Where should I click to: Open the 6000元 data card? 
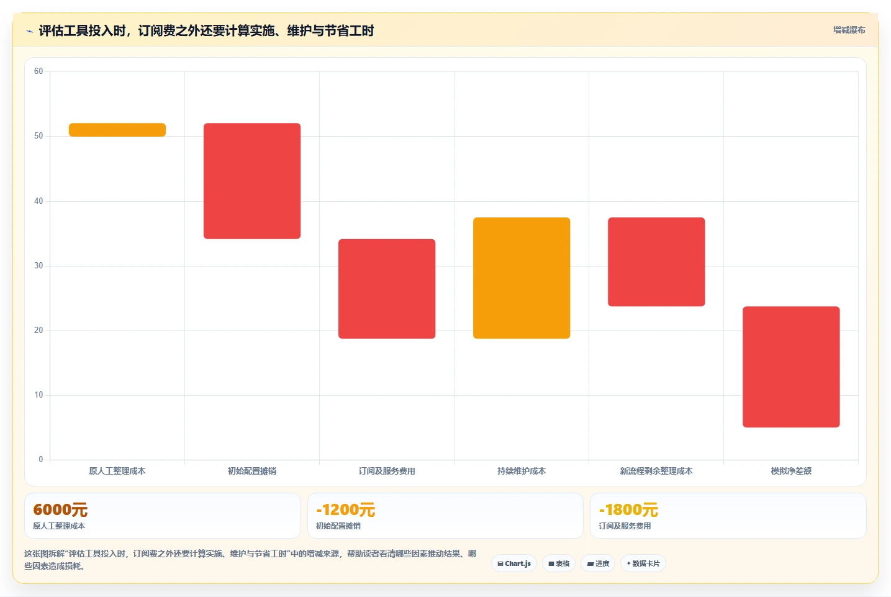163,516
